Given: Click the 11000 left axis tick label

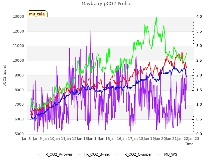Looking at the screenshot, I should [x=18, y=46].
